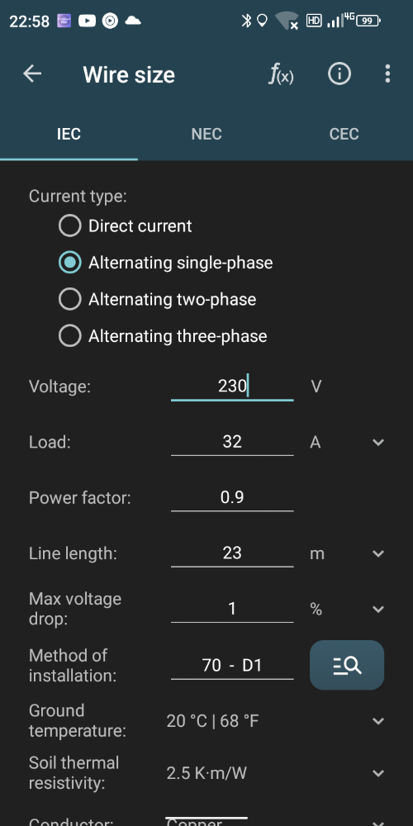Switch to the NEC tab
This screenshot has height=826, width=413.
(x=206, y=134)
